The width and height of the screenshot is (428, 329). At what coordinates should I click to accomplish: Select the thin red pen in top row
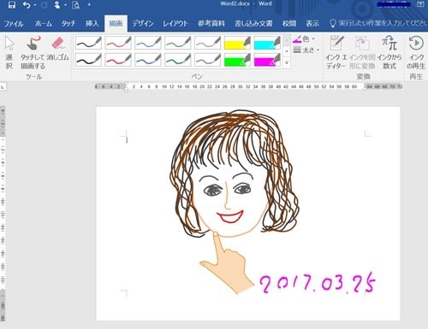pos(118,43)
